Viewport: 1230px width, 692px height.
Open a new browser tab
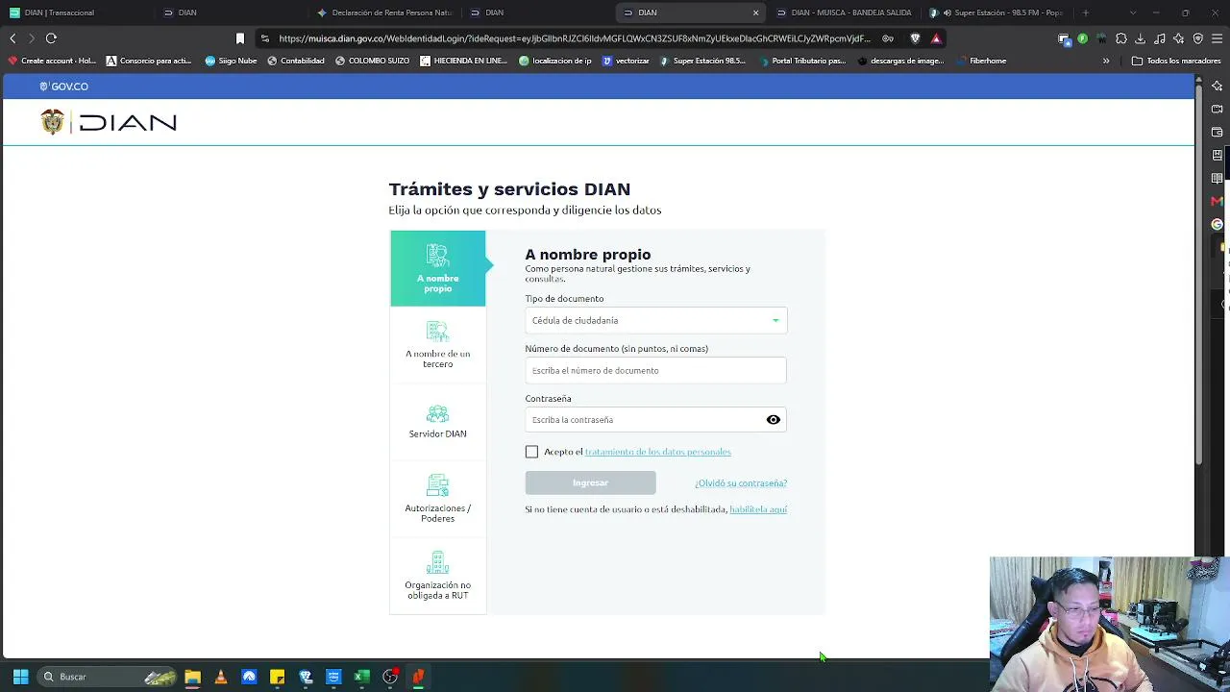pos(1085,12)
